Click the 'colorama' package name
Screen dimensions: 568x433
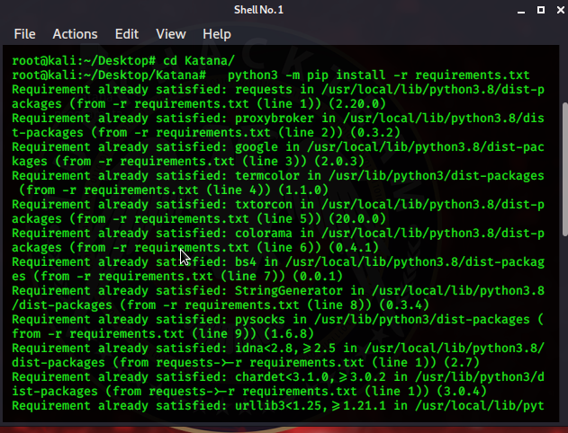click(x=264, y=234)
